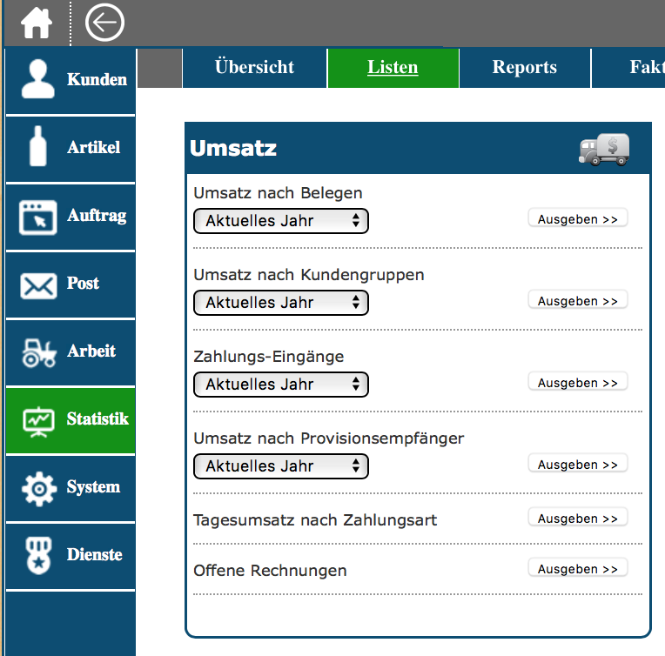
Task: Switch to the Übersicht tab
Action: [254, 68]
